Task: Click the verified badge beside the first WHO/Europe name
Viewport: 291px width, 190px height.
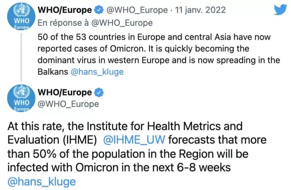Action: 99,10
